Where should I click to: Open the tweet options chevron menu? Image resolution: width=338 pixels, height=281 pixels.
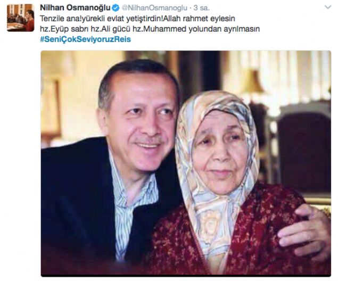point(328,7)
